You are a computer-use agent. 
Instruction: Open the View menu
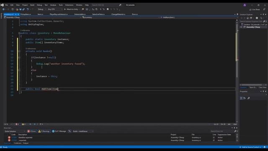(x=18, y=5)
